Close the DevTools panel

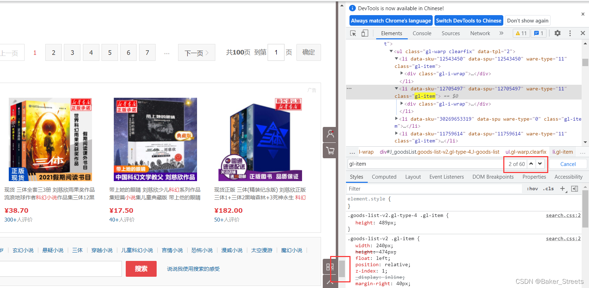583,33
